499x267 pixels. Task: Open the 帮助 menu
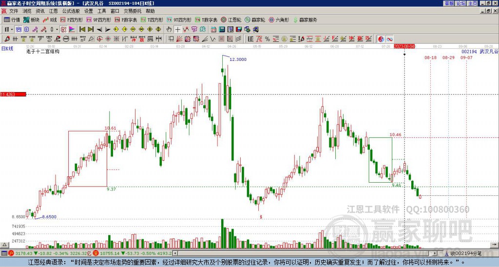150,11
